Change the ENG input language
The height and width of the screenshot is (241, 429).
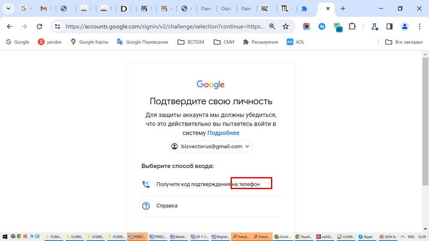tap(411, 237)
